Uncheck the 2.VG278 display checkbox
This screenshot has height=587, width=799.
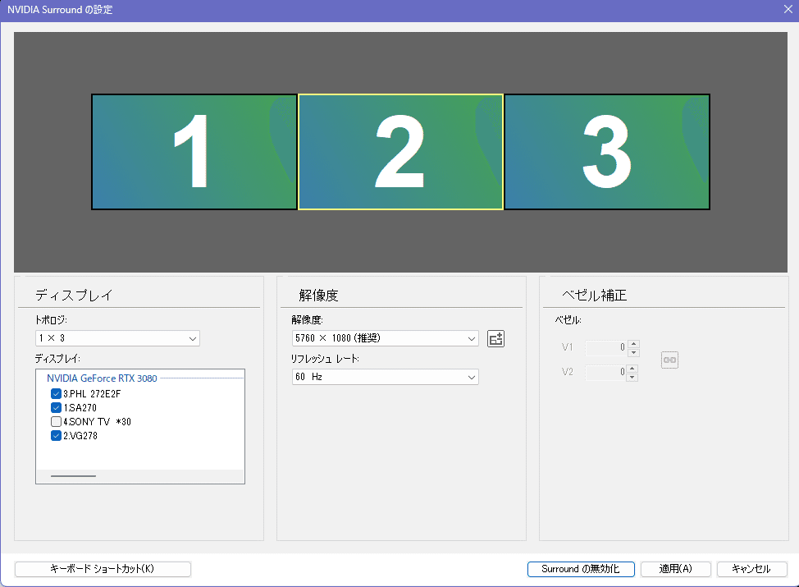56,436
